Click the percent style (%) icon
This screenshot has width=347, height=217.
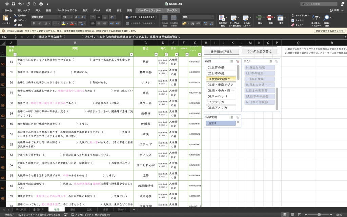click(x=192, y=23)
